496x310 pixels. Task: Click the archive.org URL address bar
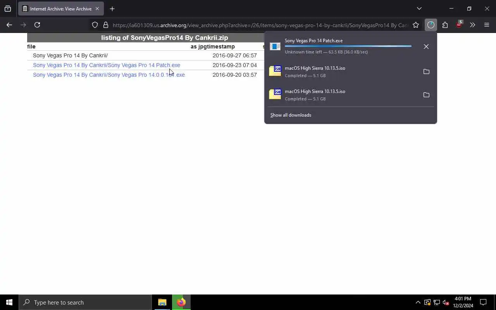260,25
